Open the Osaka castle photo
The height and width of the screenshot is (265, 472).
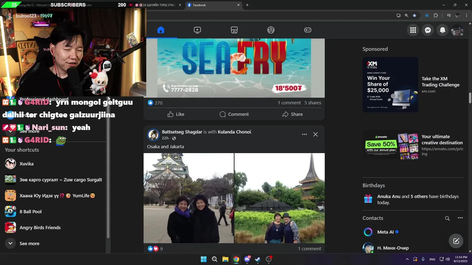click(x=188, y=198)
